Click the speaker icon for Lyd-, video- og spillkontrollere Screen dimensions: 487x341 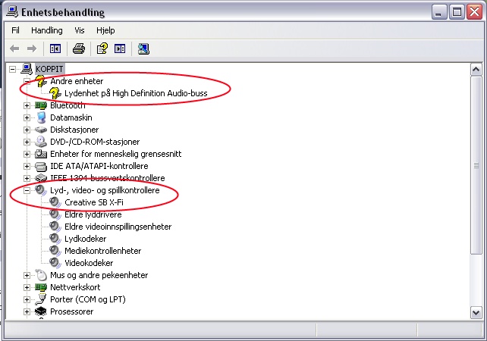(41, 190)
